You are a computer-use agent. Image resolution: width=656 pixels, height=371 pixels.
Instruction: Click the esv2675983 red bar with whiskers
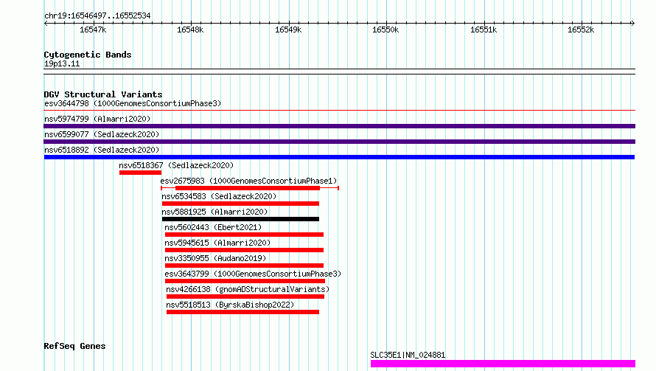point(250,188)
